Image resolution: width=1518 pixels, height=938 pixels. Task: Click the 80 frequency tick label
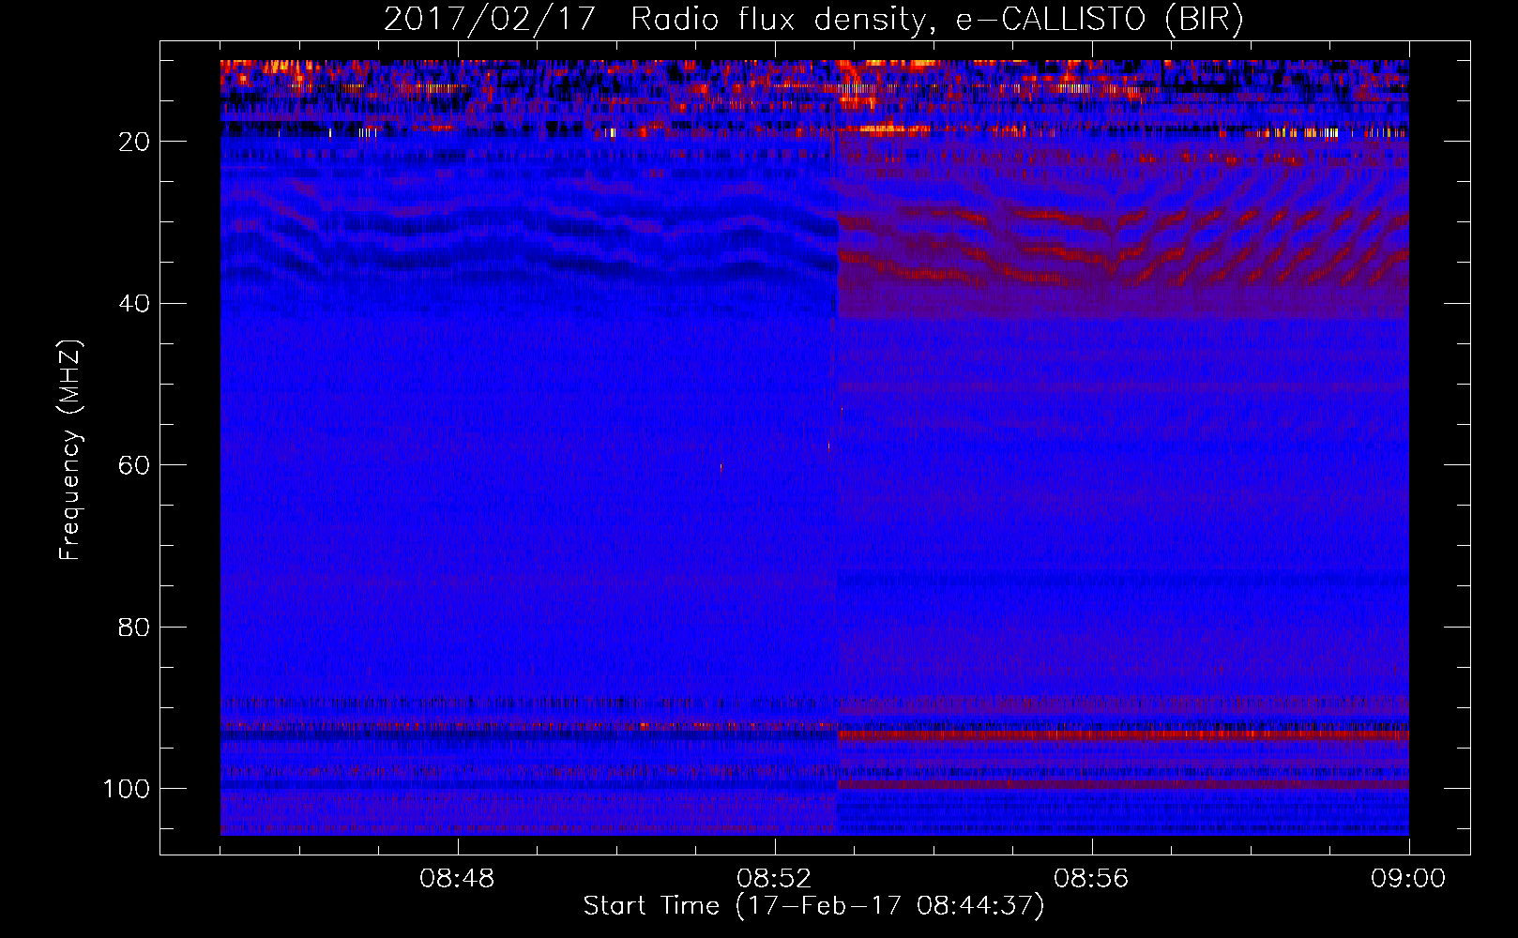134,628
